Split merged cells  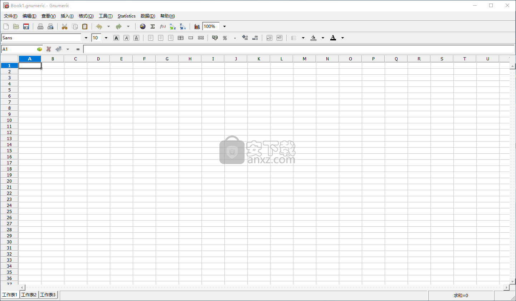tap(201, 38)
